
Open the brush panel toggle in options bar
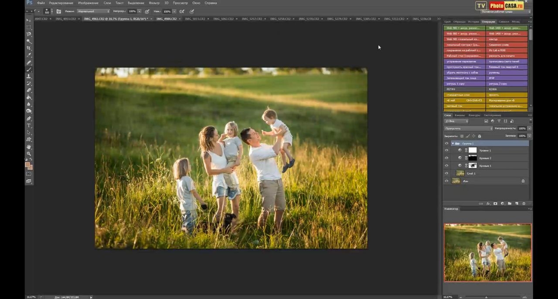[x=58, y=11]
